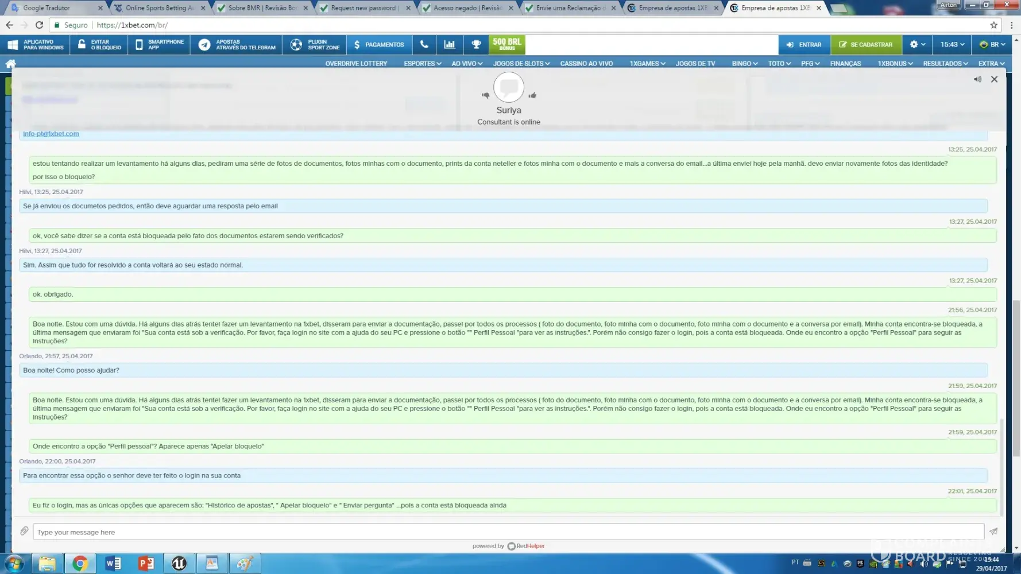
Task: Open Plugin Sport Zone
Action: (x=314, y=45)
